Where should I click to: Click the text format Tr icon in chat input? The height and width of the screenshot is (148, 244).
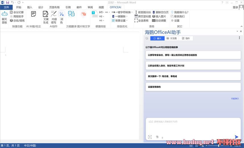pyautogui.click(x=157, y=137)
